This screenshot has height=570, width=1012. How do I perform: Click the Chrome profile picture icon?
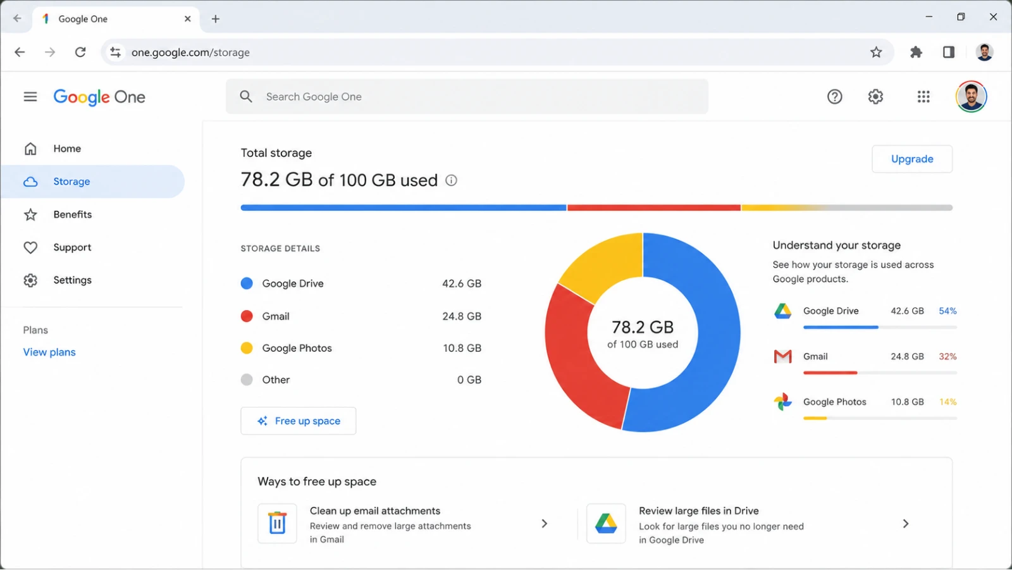(984, 52)
